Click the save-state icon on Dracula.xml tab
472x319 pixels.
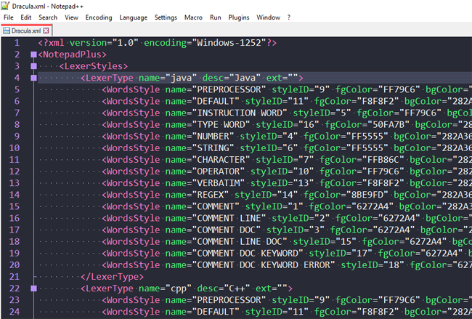[x=7, y=31]
